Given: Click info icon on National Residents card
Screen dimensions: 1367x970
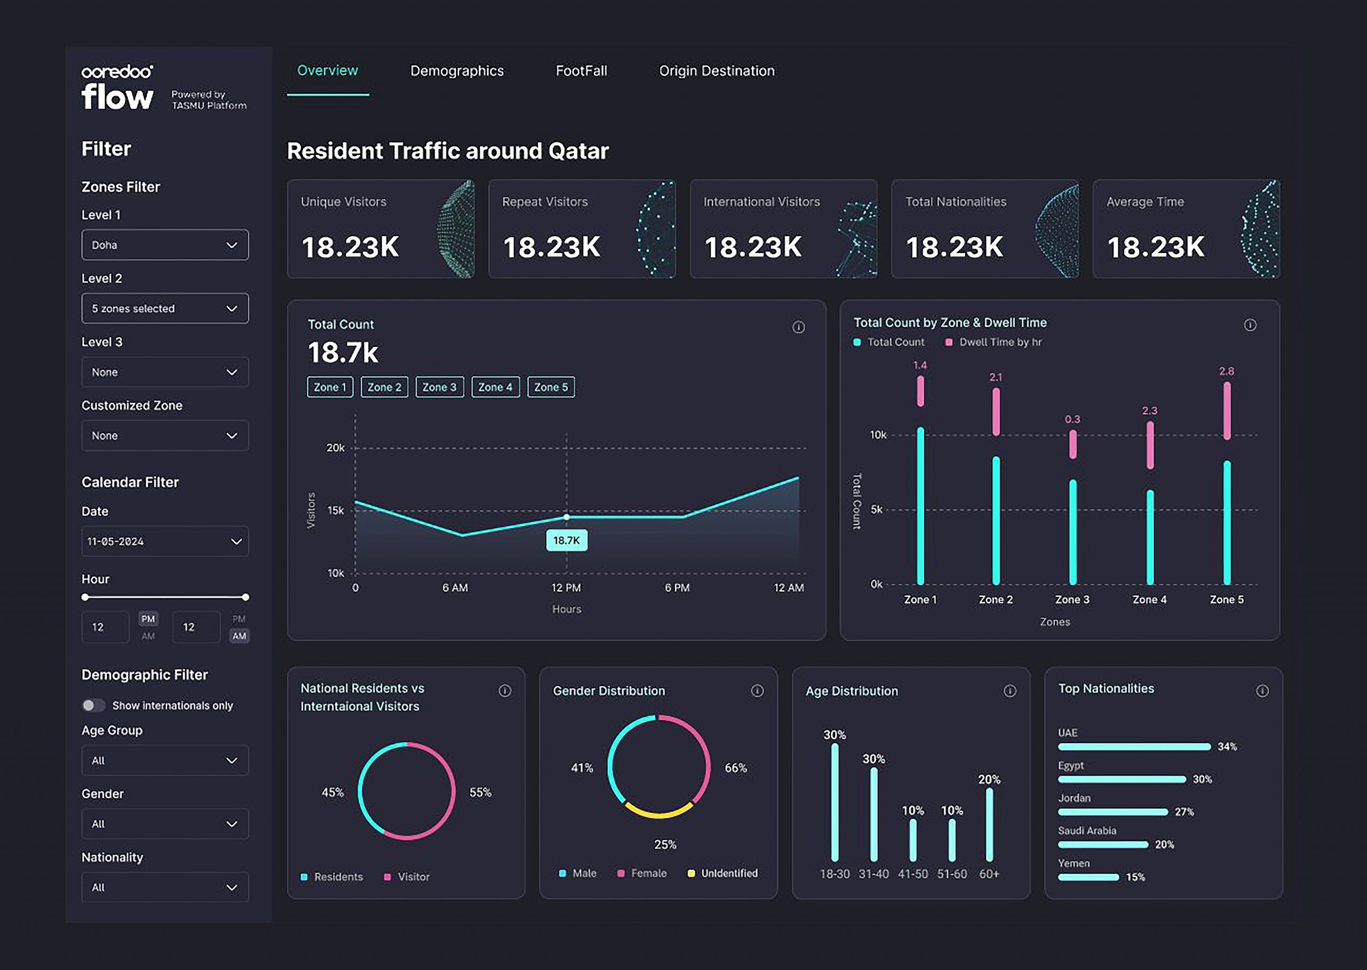Looking at the screenshot, I should pyautogui.click(x=505, y=690).
